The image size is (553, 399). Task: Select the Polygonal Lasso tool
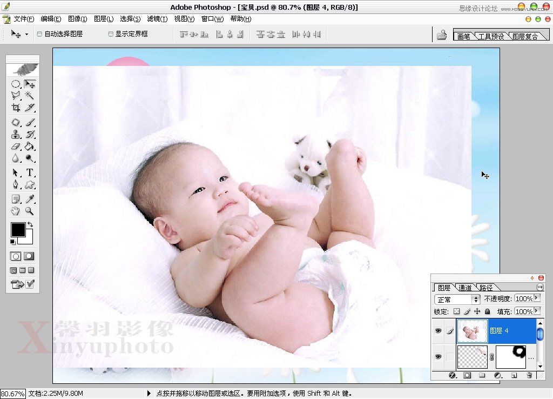click(x=16, y=96)
